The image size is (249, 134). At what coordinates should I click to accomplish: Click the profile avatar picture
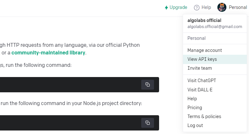point(222,7)
